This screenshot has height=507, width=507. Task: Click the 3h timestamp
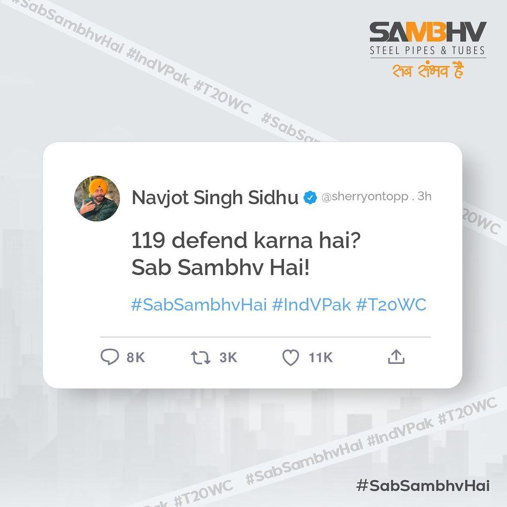tap(424, 196)
